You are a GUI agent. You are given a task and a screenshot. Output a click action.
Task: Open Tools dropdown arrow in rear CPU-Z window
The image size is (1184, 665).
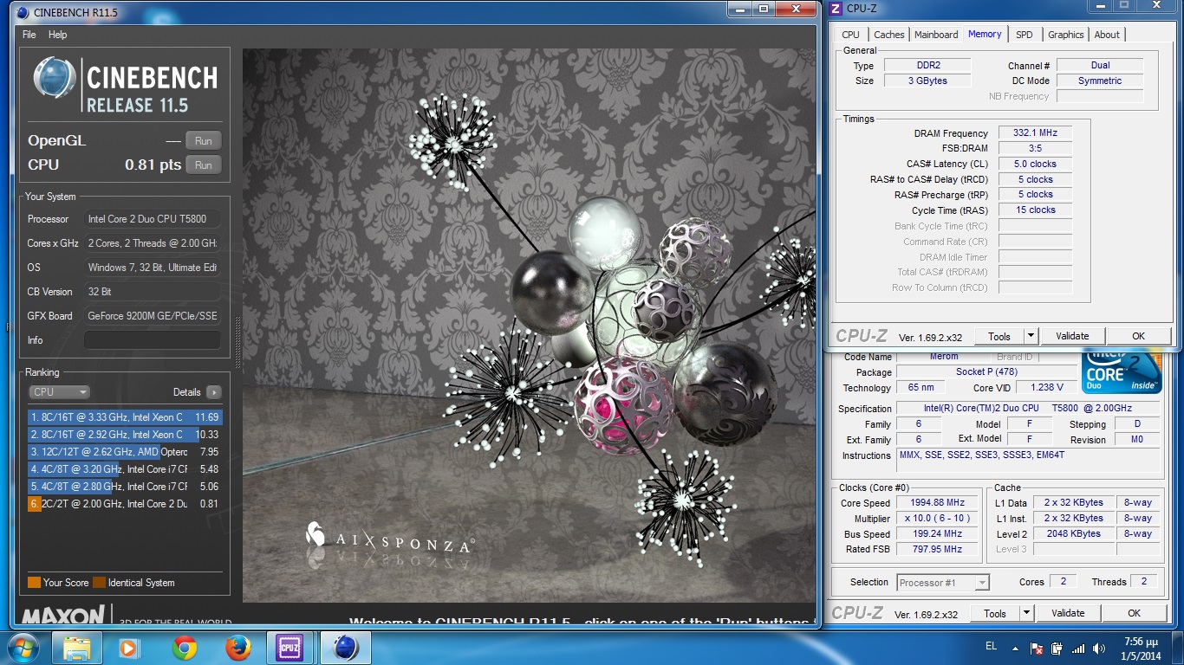[1026, 613]
